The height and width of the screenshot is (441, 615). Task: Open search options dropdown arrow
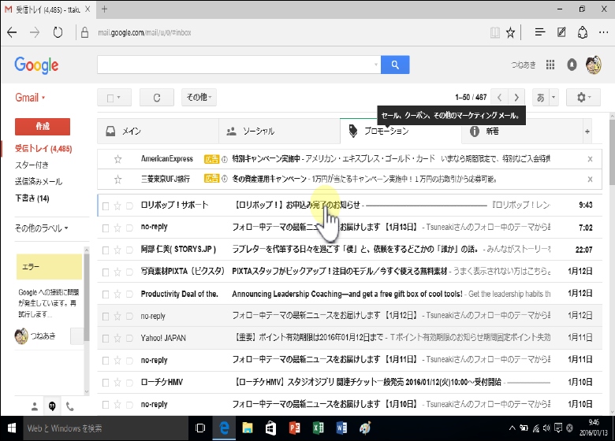point(376,65)
